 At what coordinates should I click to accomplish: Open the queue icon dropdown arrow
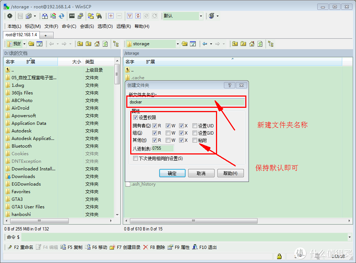35,16
